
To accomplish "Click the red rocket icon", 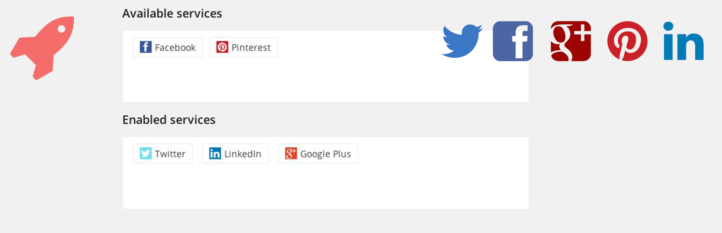I will [43, 47].
